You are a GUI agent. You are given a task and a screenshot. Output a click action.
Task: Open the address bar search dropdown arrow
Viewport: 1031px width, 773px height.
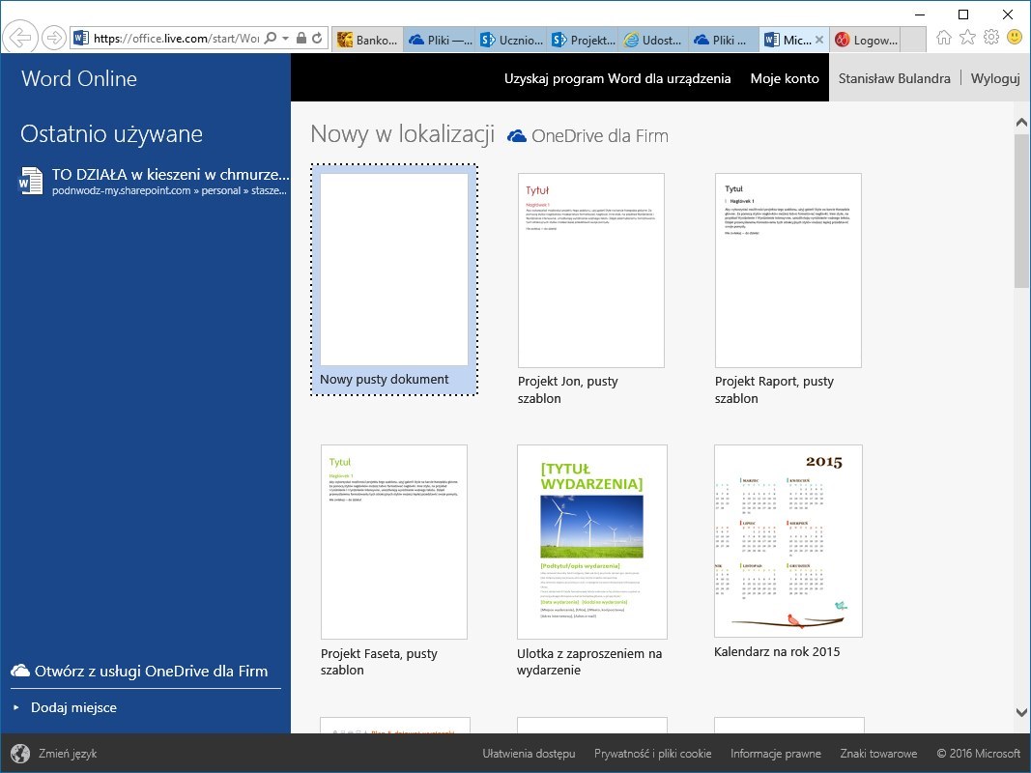tap(286, 39)
